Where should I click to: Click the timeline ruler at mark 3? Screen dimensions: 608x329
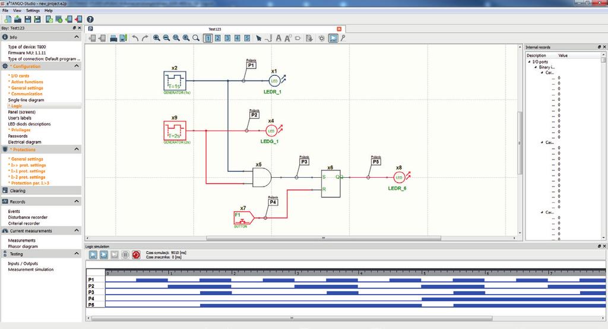(297, 273)
